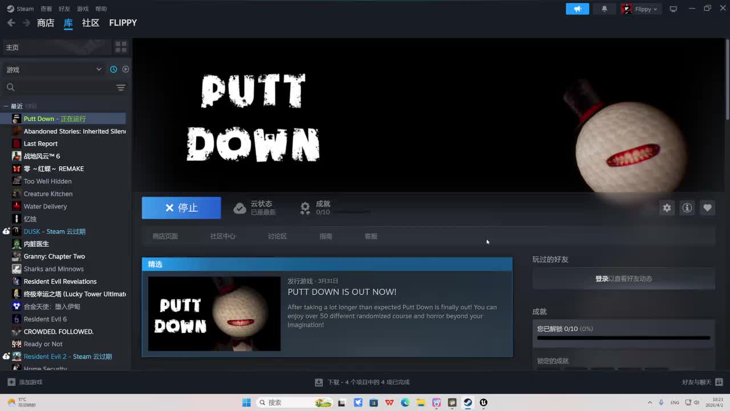Open Microsoft Edge from the taskbar
Viewport: 730px width, 411px height.
(405, 402)
